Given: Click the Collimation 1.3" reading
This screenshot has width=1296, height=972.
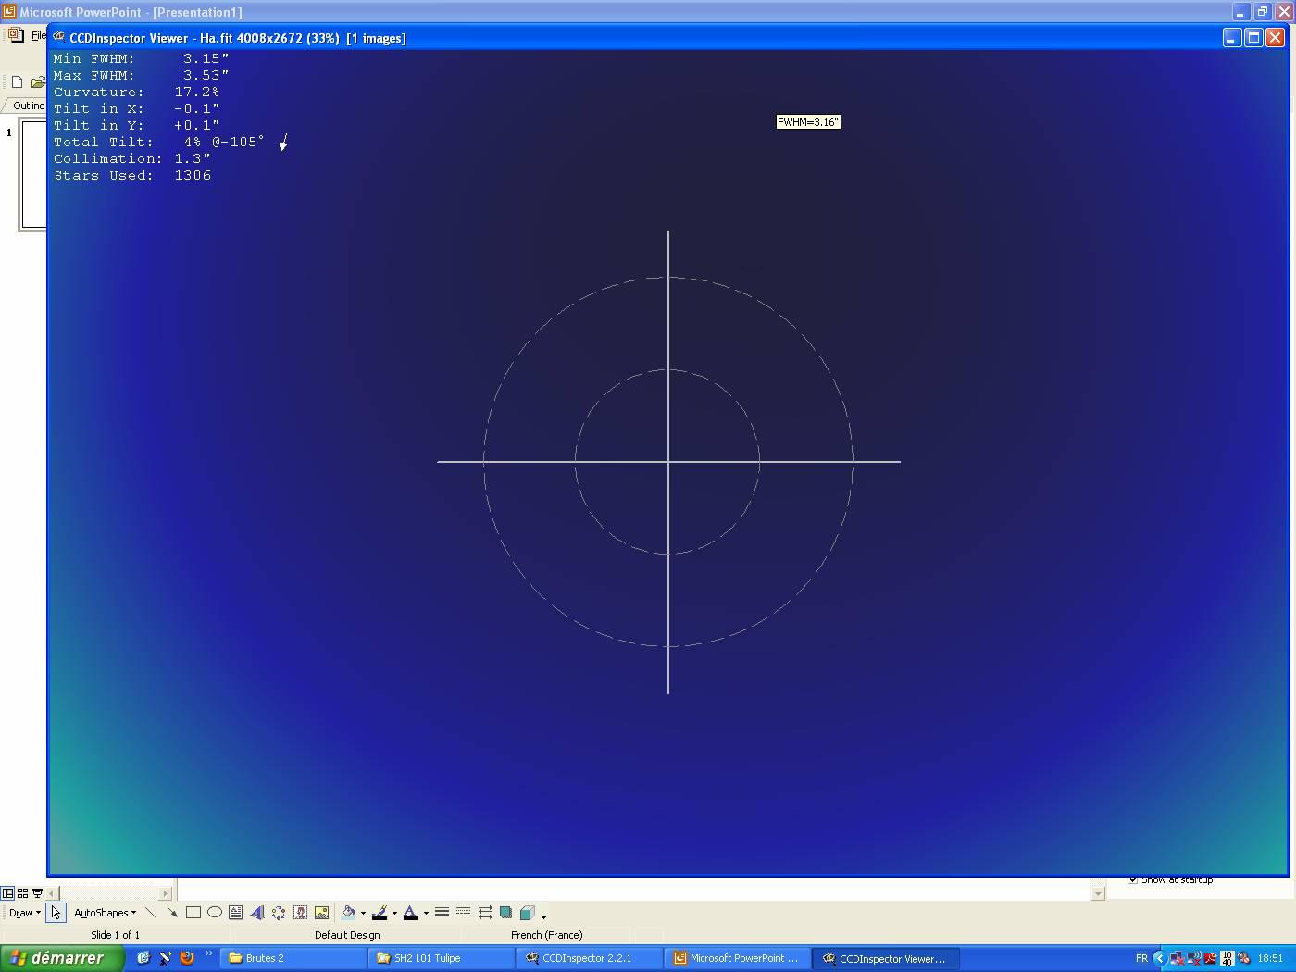Looking at the screenshot, I should (131, 158).
